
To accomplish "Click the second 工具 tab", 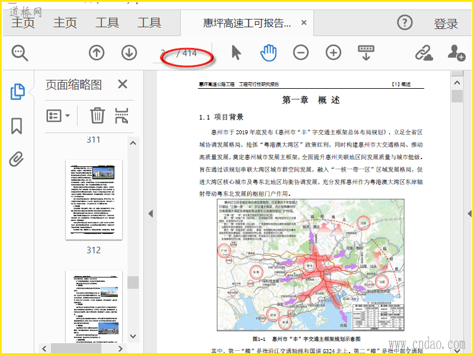I will 149,23.
